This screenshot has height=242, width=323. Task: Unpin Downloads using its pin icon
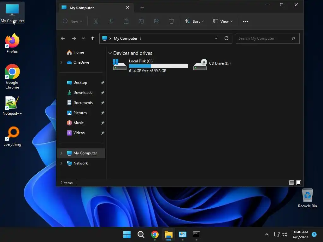[103, 93]
